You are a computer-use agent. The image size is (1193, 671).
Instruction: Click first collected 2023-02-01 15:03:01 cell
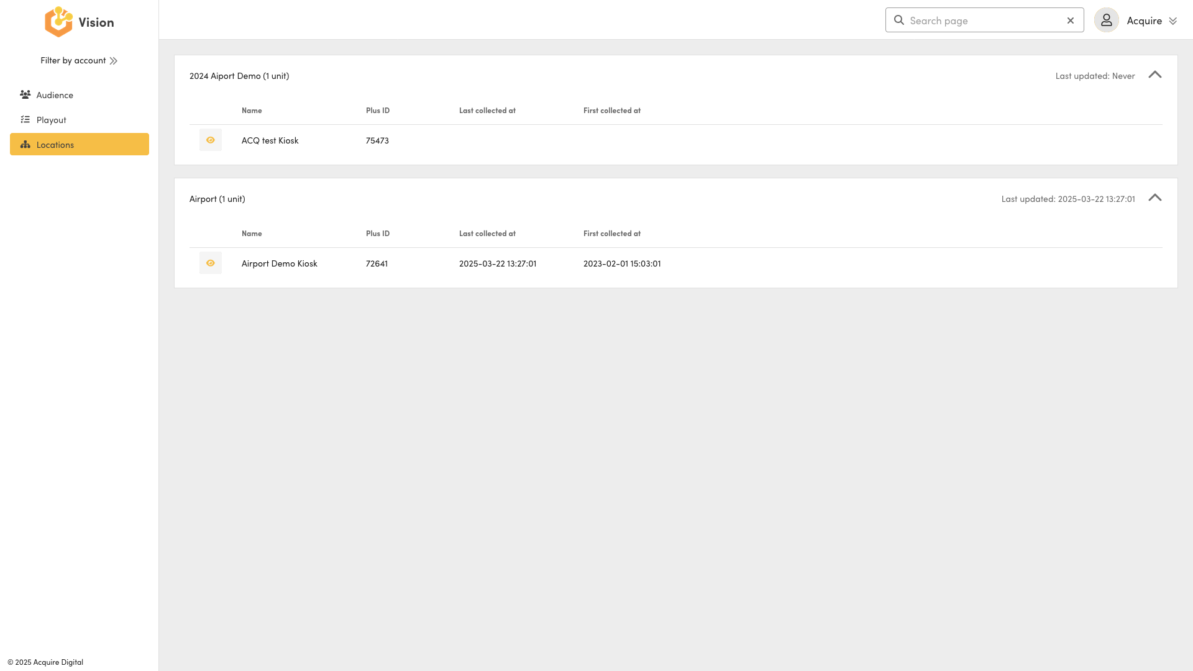click(x=622, y=263)
